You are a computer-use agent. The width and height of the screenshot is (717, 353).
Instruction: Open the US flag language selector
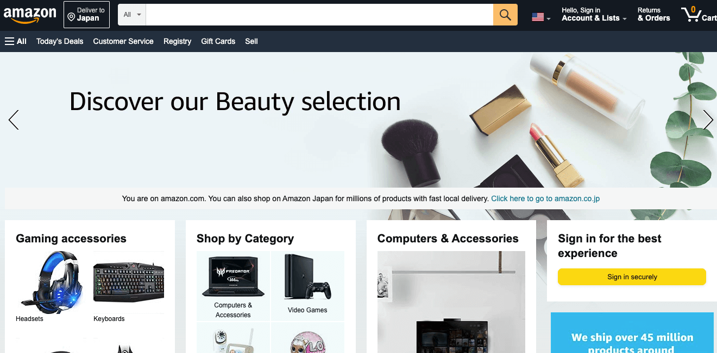[541, 17]
